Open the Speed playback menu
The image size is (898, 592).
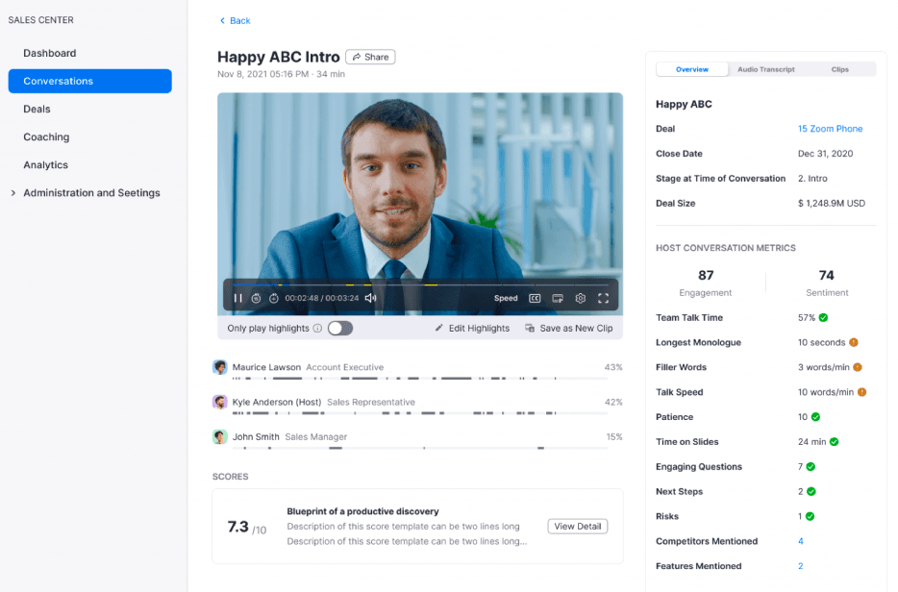pyautogui.click(x=506, y=298)
